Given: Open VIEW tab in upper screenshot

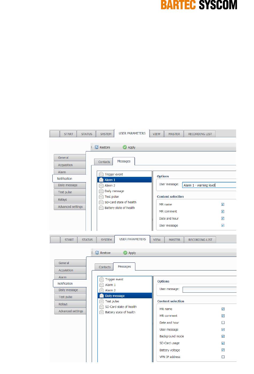Looking at the screenshot, I should click(156, 134).
